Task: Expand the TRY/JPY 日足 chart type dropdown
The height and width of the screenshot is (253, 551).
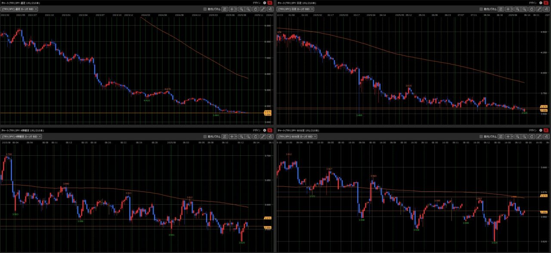Action: click(x=296, y=9)
